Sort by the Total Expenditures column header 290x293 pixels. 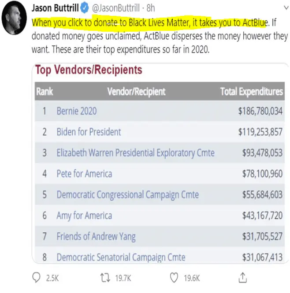coord(251,92)
